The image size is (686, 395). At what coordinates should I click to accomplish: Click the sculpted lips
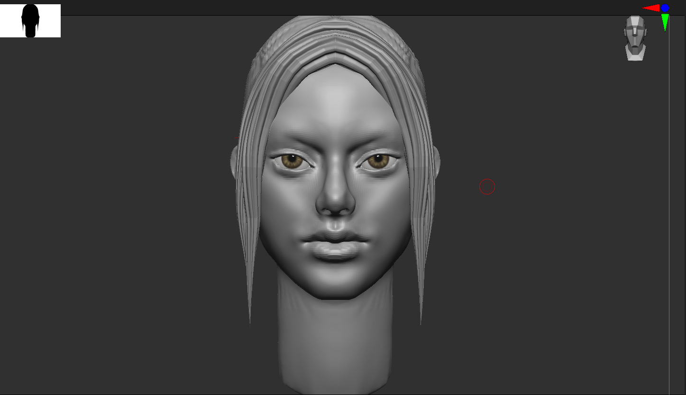pyautogui.click(x=335, y=246)
